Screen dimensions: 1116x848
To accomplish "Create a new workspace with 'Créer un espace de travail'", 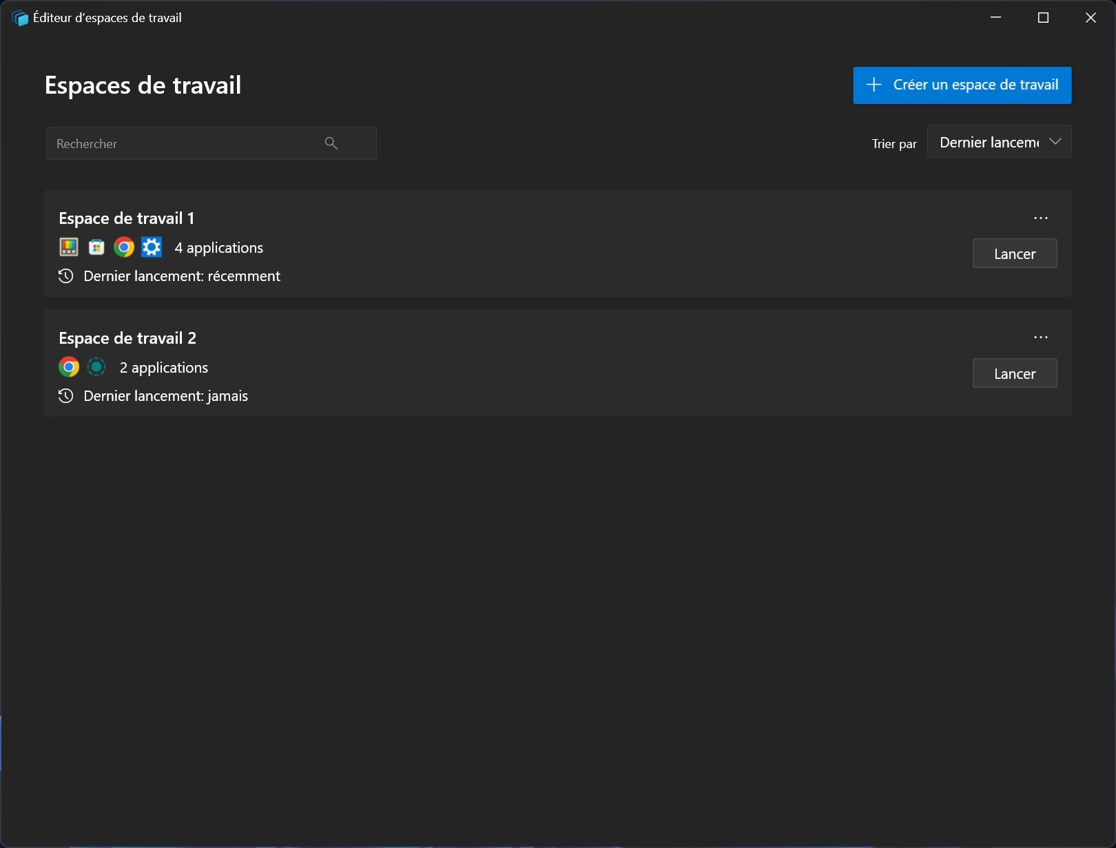I will pos(962,85).
